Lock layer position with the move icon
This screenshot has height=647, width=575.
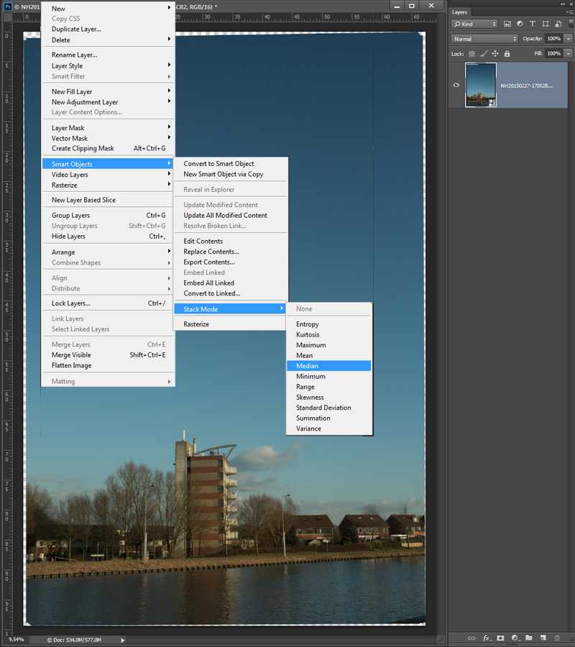[x=495, y=54]
